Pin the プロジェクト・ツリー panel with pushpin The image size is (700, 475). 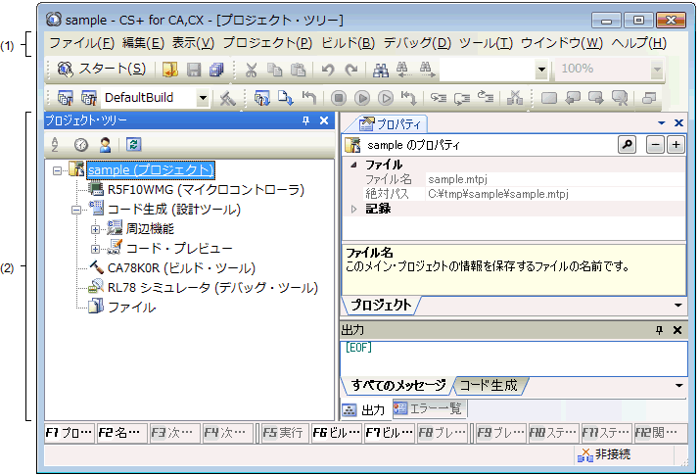pos(305,120)
